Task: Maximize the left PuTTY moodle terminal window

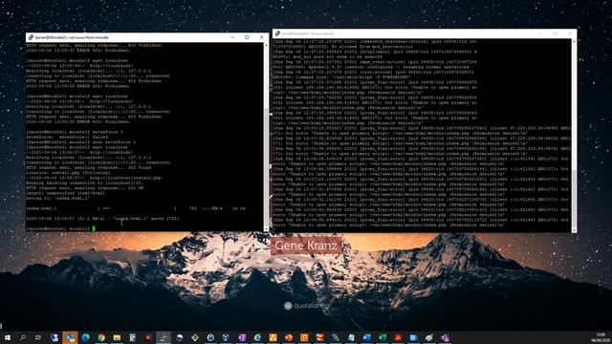Action: tap(247, 37)
